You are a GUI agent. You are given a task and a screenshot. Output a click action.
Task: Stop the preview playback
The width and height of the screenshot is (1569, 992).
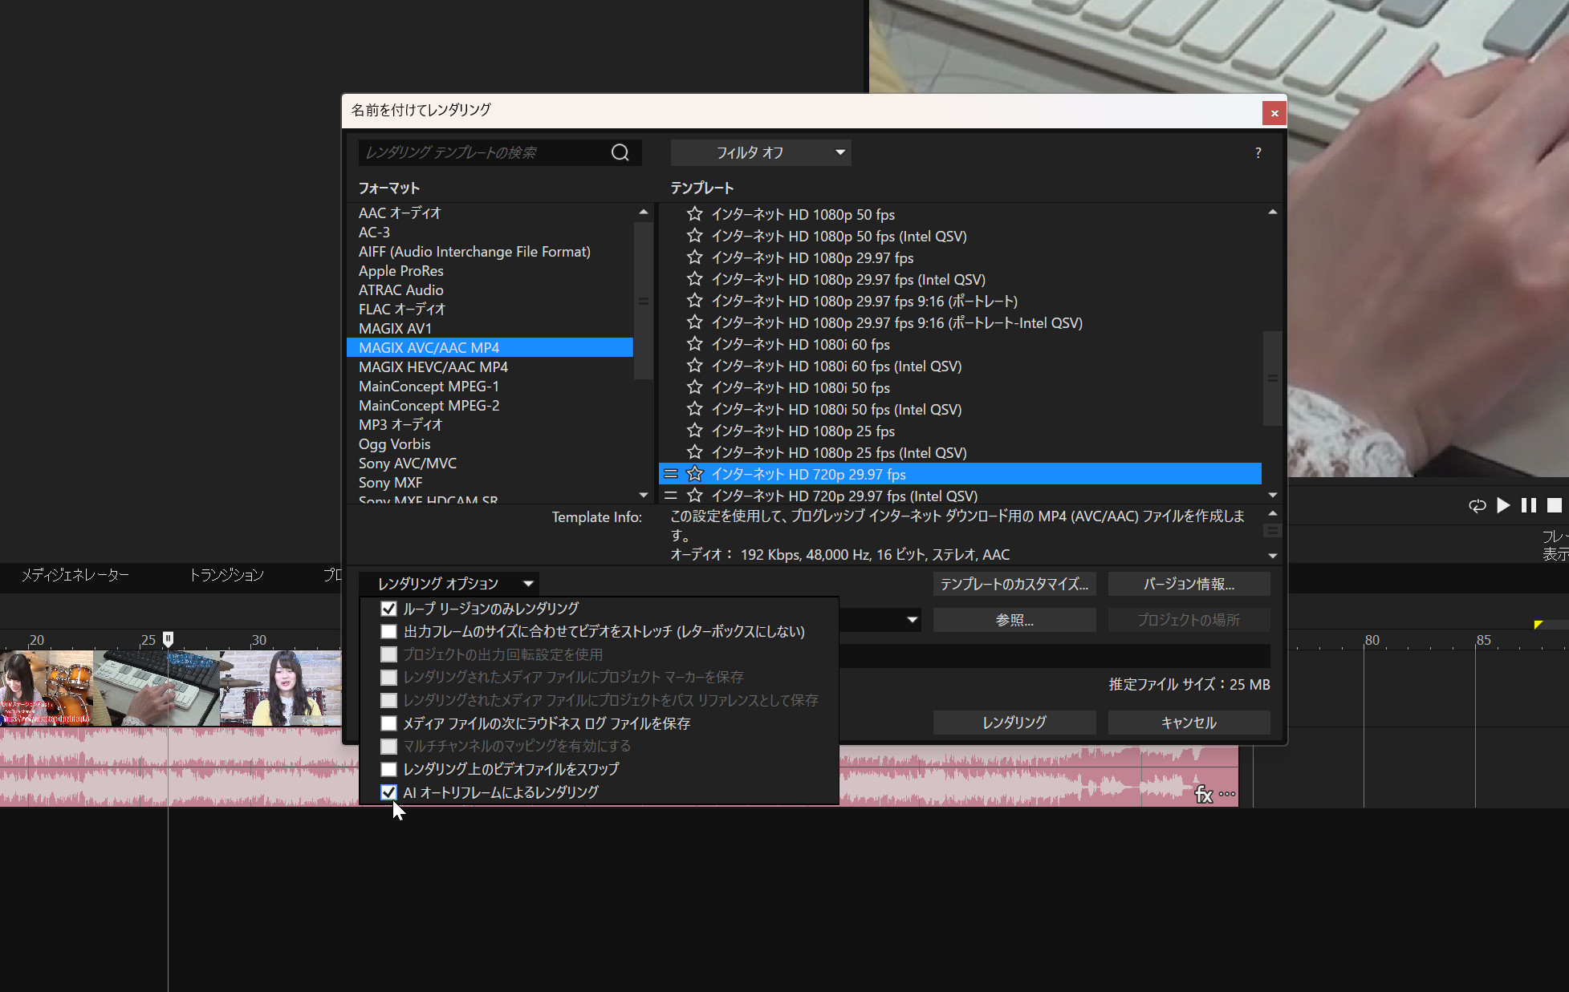[x=1555, y=506]
